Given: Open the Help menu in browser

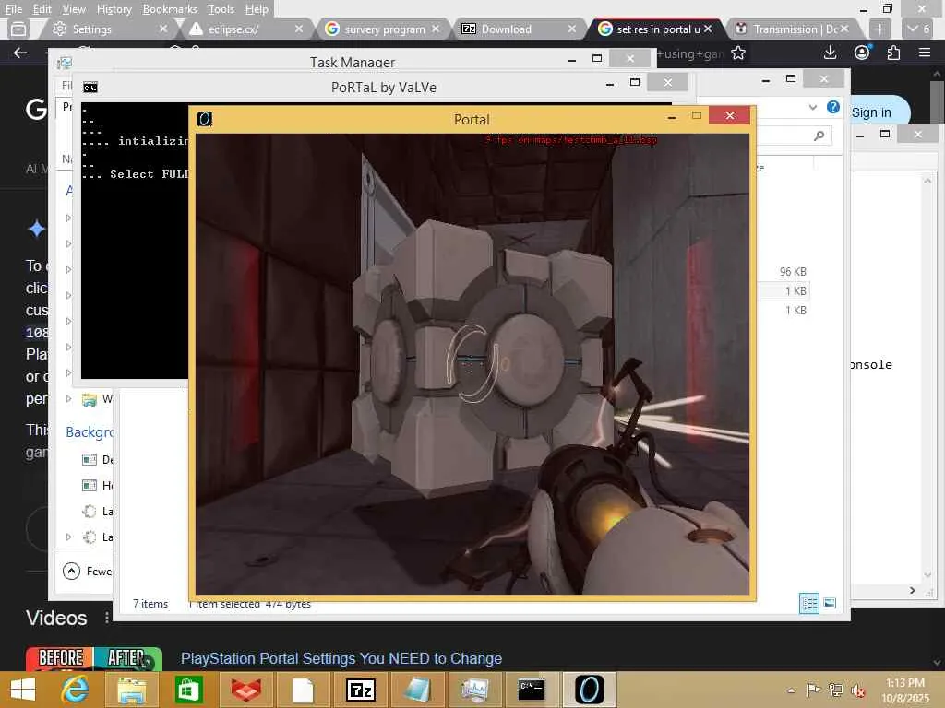Looking at the screenshot, I should coord(257,9).
